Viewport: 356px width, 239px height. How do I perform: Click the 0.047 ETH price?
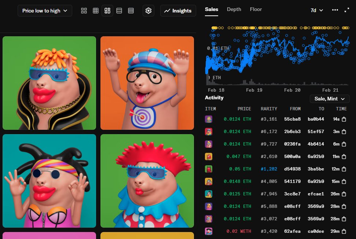(239, 157)
